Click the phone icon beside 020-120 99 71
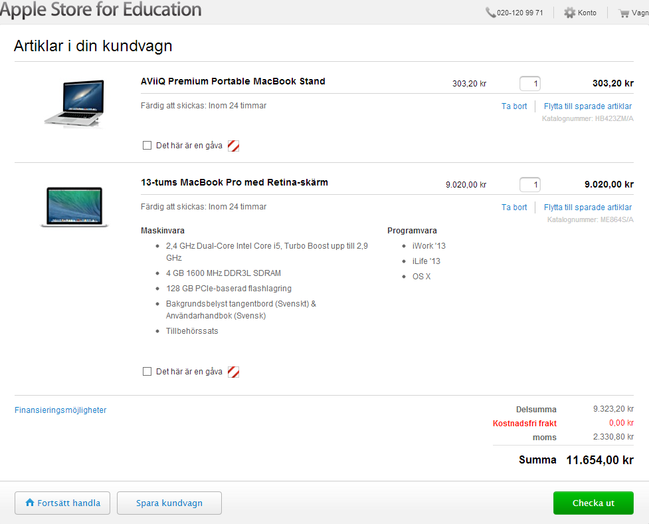This screenshot has height=524, width=649. (x=490, y=13)
